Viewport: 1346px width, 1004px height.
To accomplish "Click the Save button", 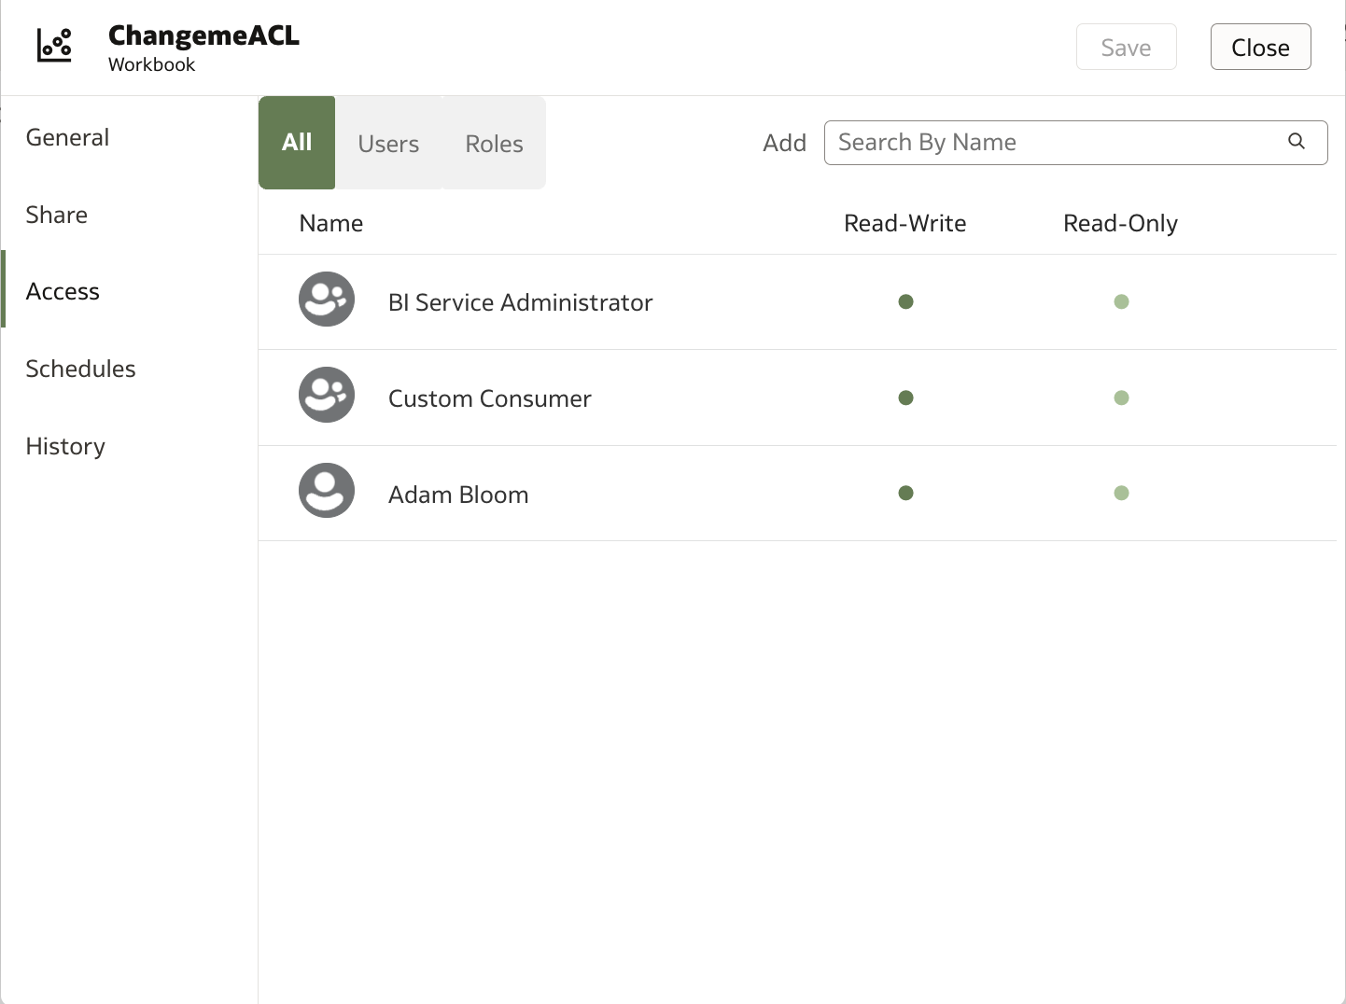I will (x=1126, y=47).
